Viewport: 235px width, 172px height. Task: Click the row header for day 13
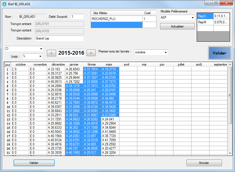8,119
